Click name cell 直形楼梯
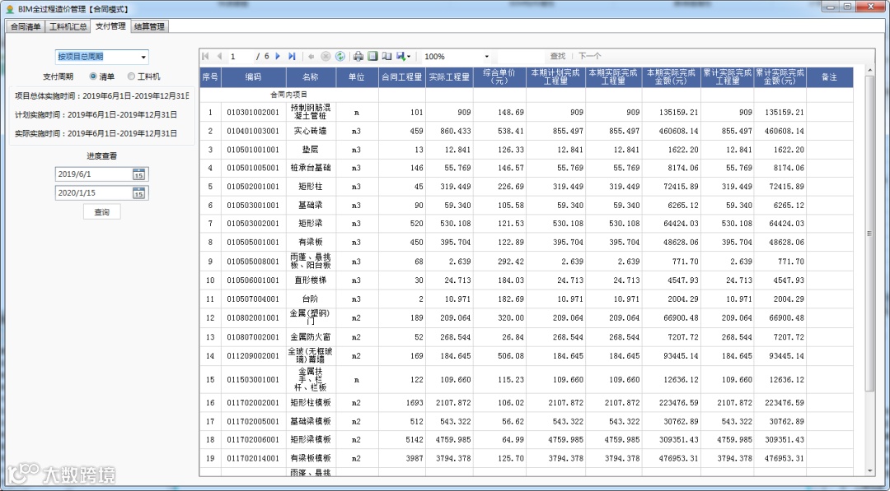This screenshot has width=890, height=491. (x=311, y=280)
